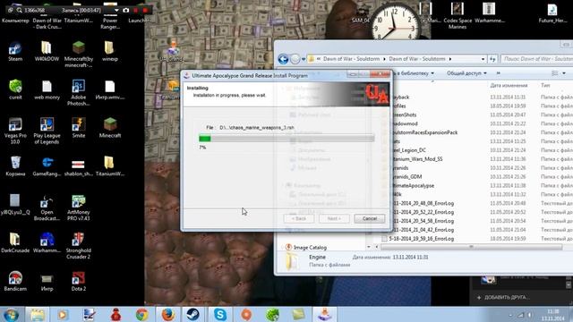Open the Общий доступ dropdown menu
Screen dimensions: 573x322
(x=466, y=73)
